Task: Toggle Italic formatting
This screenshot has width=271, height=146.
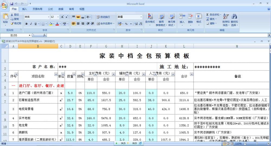Action: [31, 24]
